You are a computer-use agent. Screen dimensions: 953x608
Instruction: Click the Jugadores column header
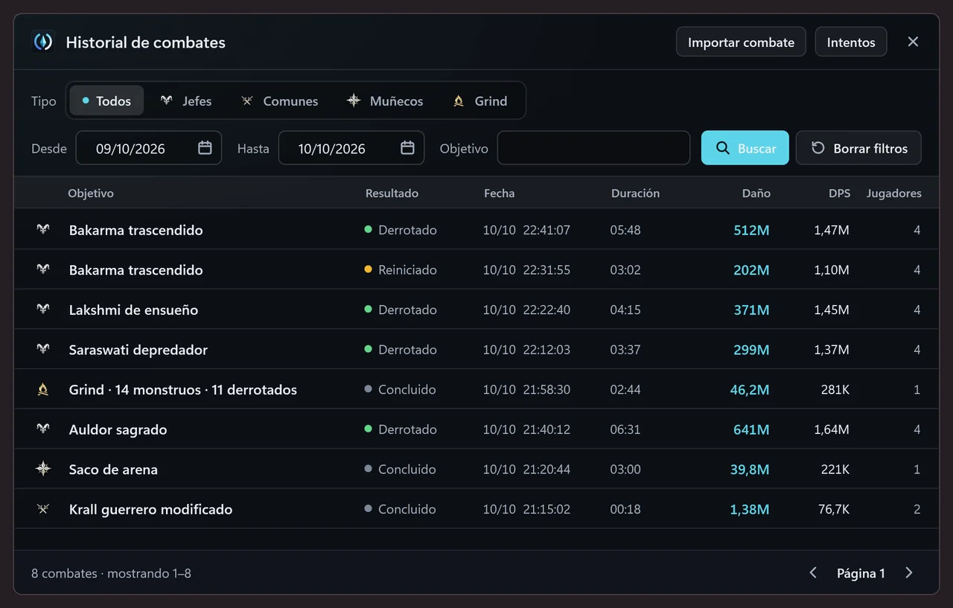(x=893, y=193)
